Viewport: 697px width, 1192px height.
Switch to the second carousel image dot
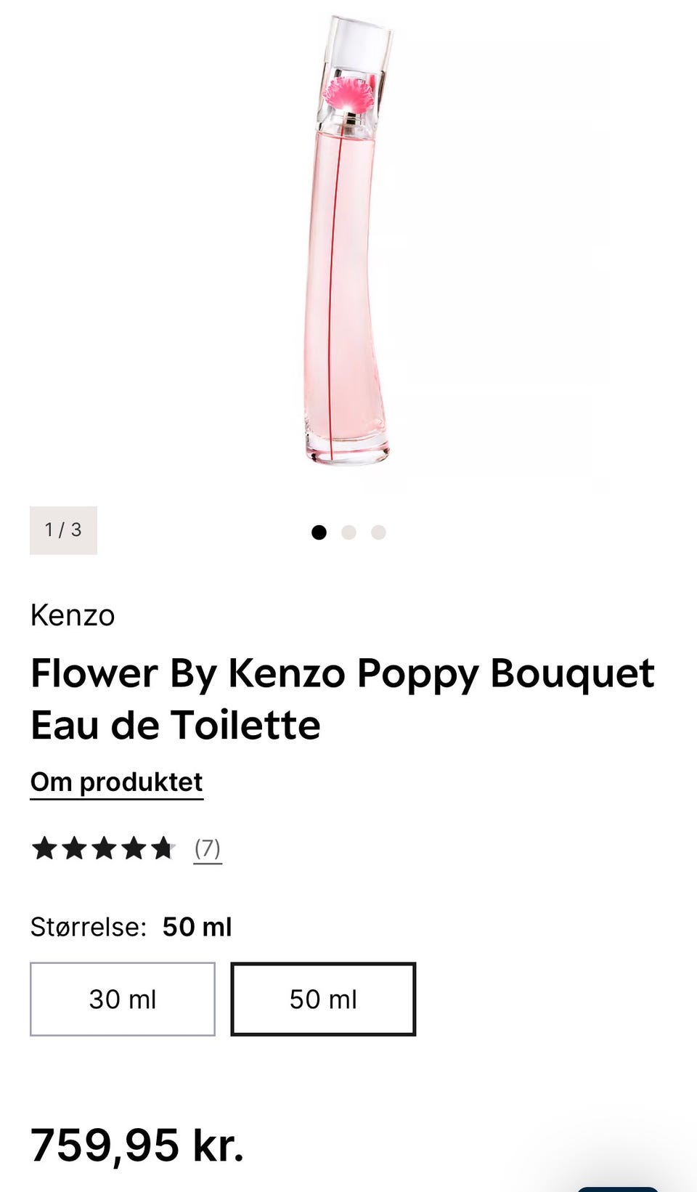(348, 532)
